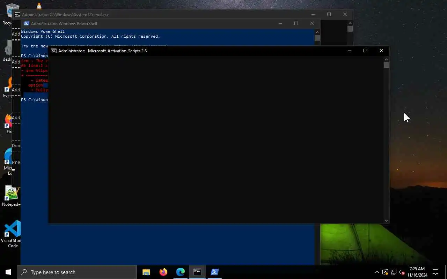Click the cmd.exe window title bar icon
Screen dimensions: 447x279
(x=17, y=15)
